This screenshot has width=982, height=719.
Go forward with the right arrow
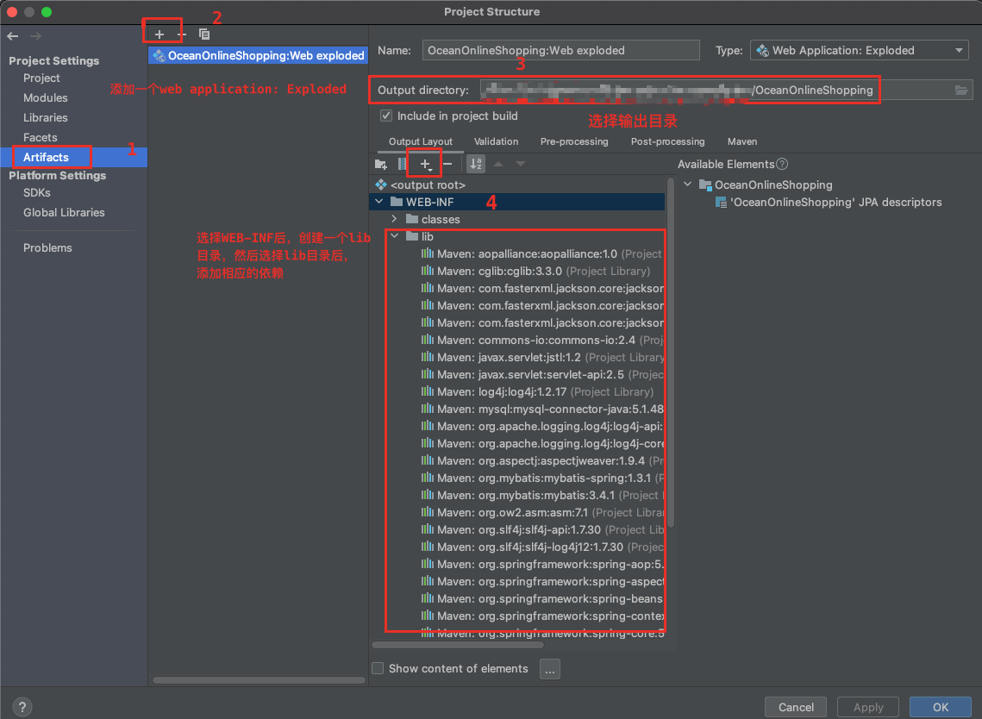point(35,36)
